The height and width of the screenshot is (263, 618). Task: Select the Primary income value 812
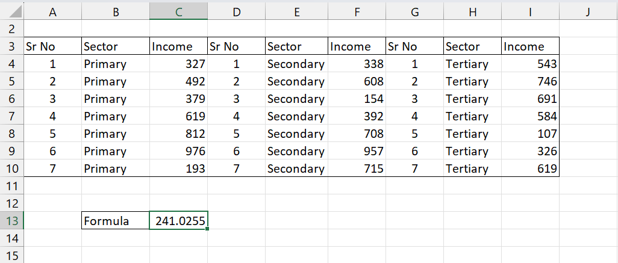[x=178, y=134]
